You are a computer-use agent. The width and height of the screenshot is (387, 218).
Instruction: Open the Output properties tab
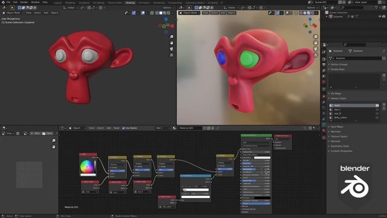(324, 65)
